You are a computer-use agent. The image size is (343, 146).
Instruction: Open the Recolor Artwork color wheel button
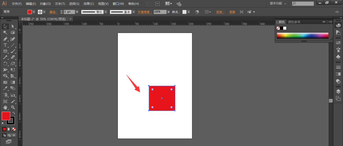[197, 12]
